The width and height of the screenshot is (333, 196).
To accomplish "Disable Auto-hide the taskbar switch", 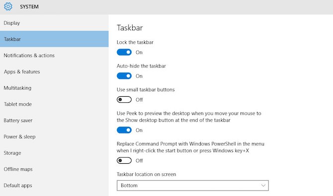I will (124, 76).
